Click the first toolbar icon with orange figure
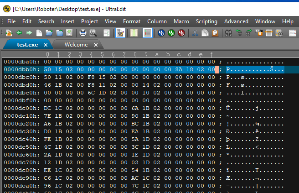Image resolution: width=299 pixels, height=193 pixels. [x=9, y=33]
